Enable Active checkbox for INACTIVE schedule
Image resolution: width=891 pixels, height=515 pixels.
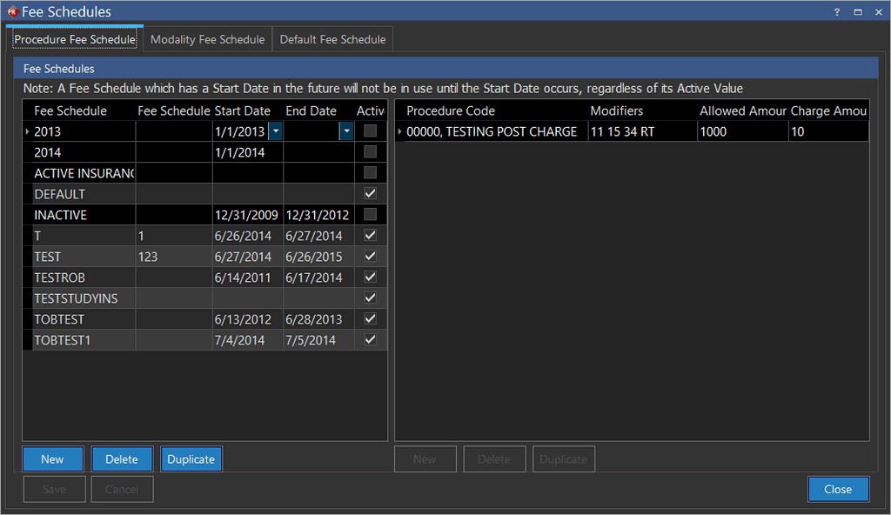371,215
